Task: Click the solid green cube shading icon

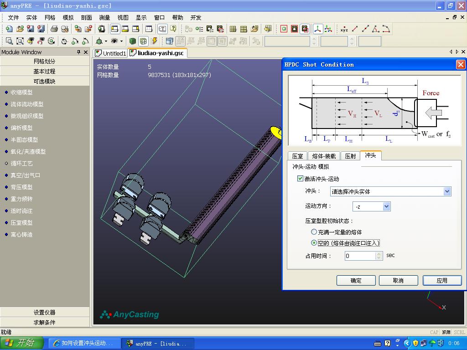Action: tap(133, 41)
